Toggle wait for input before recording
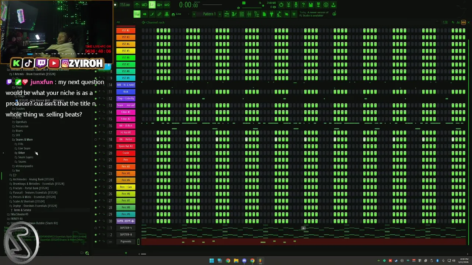The width and height of the screenshot is (472, 265). click(145, 4)
